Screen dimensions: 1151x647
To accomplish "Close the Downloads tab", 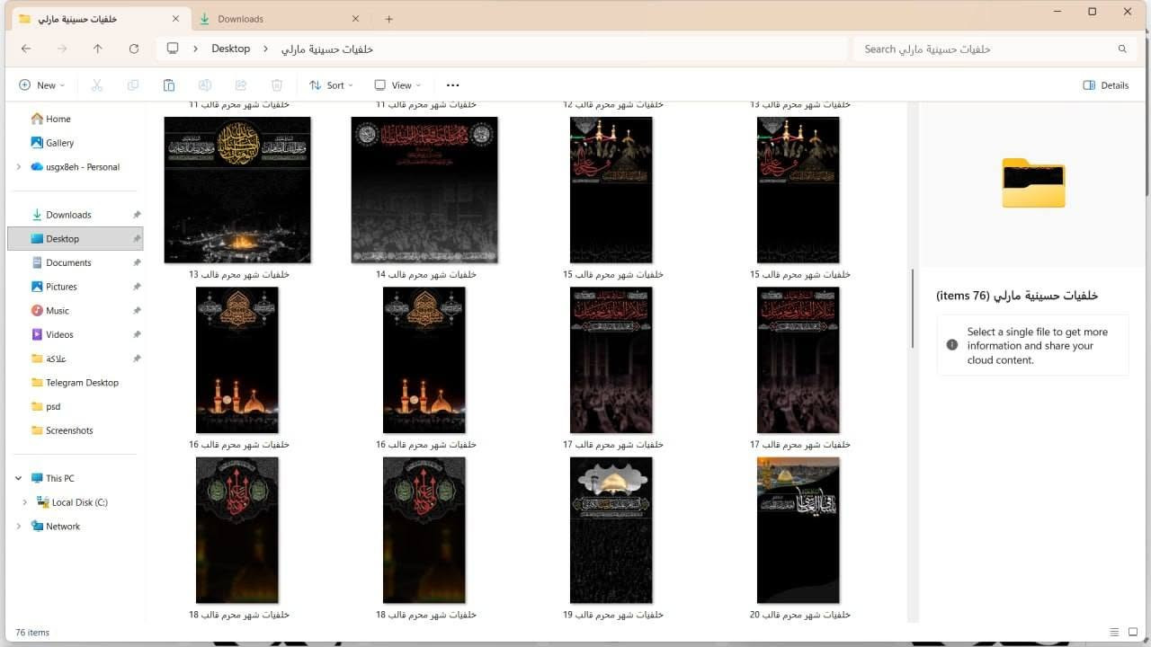I will coord(355,19).
